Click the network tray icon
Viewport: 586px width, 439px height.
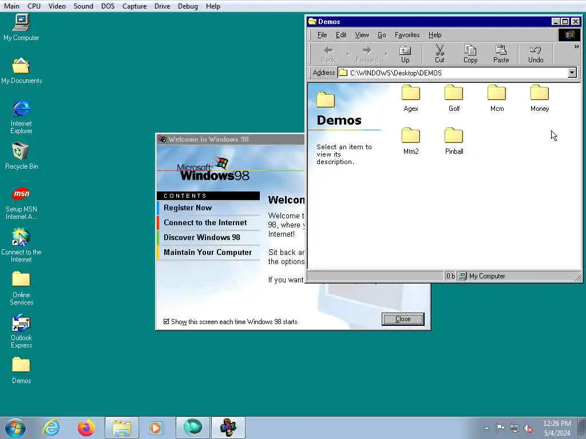click(514, 428)
